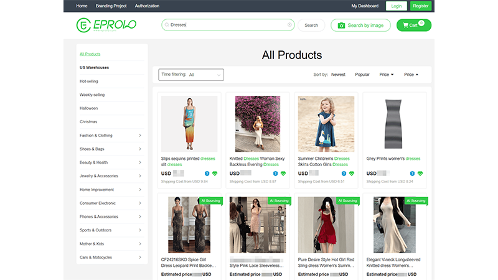Click the green heart icon on Slips sequins dress
The image size is (498, 280).
click(x=215, y=174)
